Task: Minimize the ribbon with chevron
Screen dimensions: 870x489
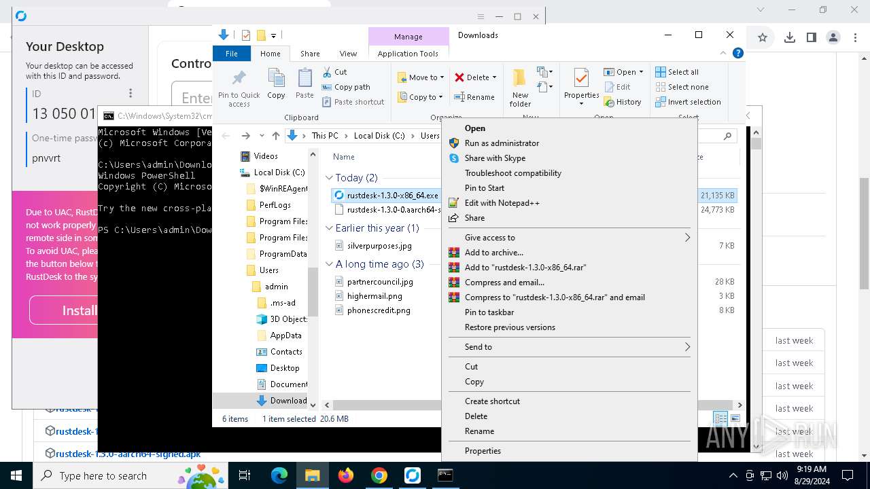Action: (723, 53)
